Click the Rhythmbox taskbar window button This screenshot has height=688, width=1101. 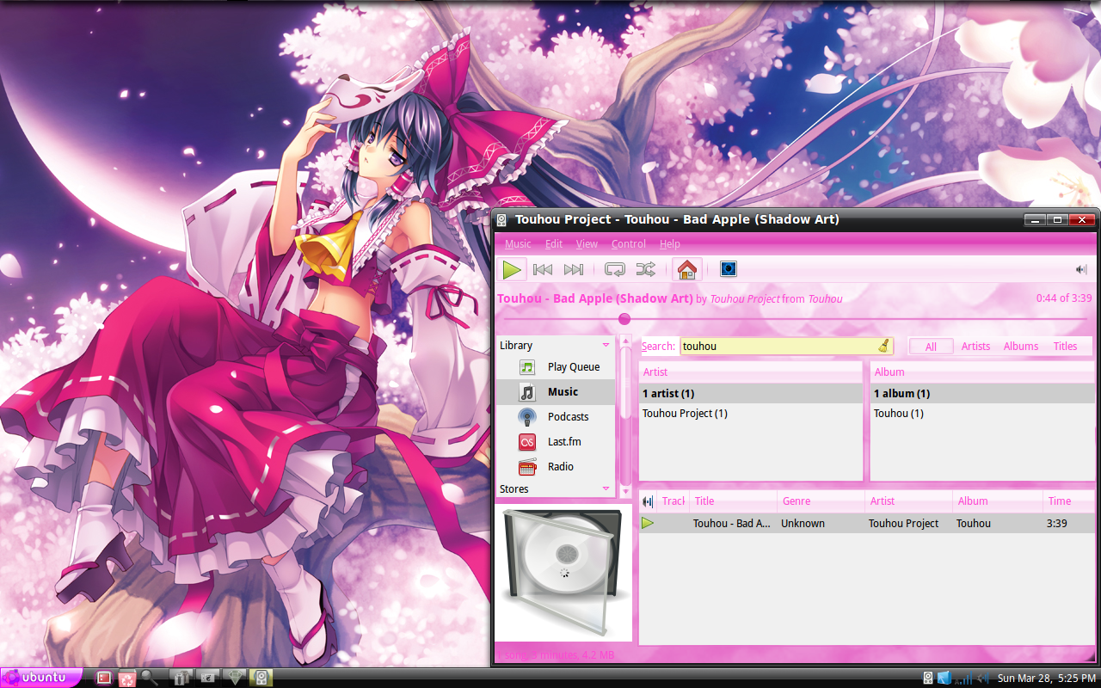(261, 678)
